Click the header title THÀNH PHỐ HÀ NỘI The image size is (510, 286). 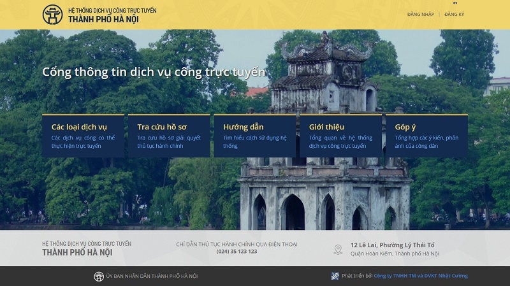coord(103,19)
